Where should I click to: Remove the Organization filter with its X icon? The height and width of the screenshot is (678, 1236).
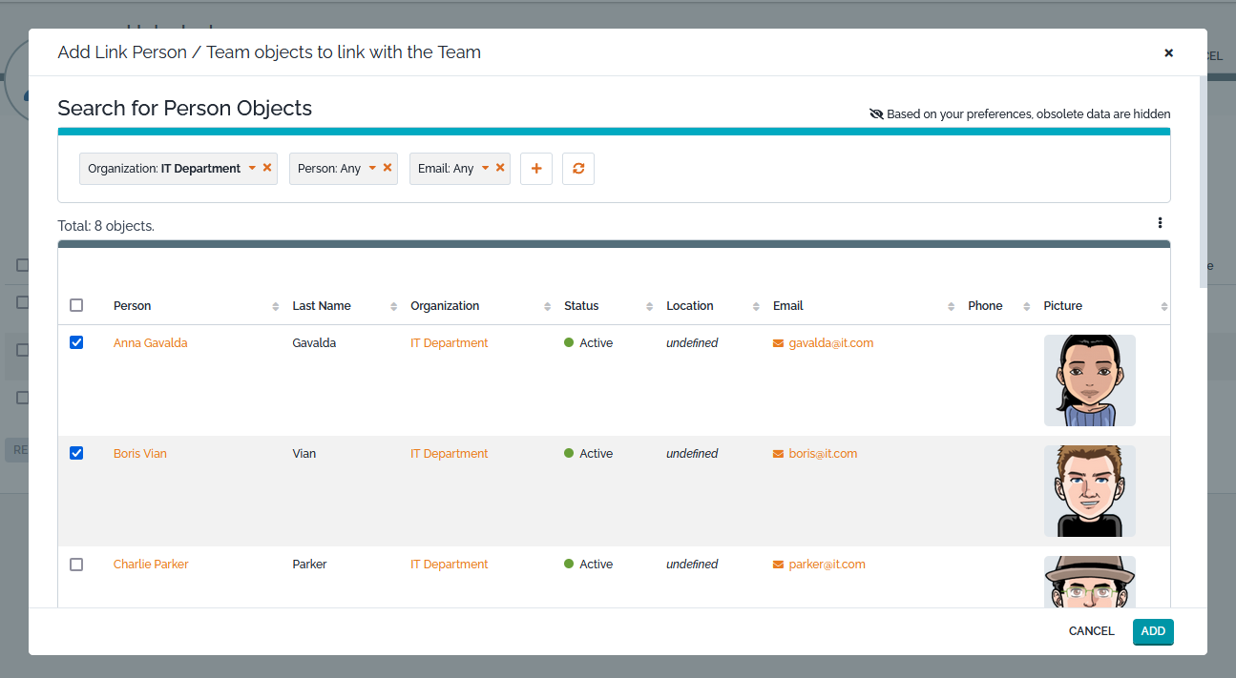click(265, 168)
